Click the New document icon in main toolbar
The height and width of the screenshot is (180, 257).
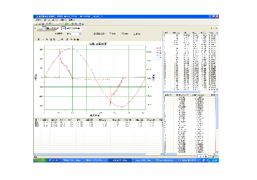pos(36,24)
